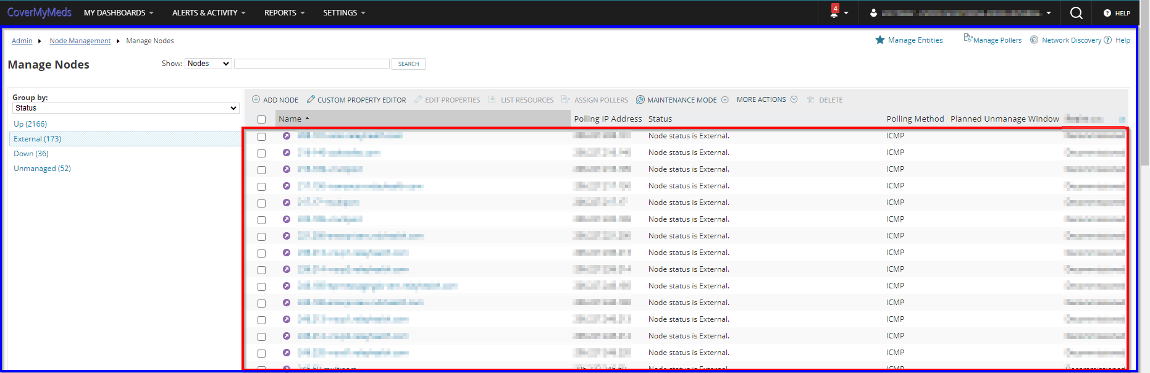Open the Show Nodes dropdown

point(208,64)
